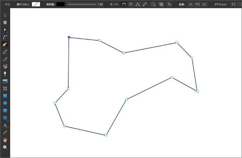Select the Artistic Text tool
The height and width of the screenshot is (158, 242).
tap(5, 125)
